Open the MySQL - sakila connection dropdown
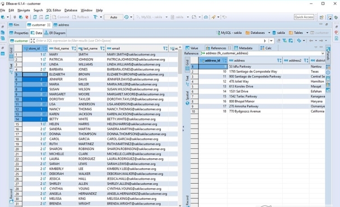 tap(167, 17)
